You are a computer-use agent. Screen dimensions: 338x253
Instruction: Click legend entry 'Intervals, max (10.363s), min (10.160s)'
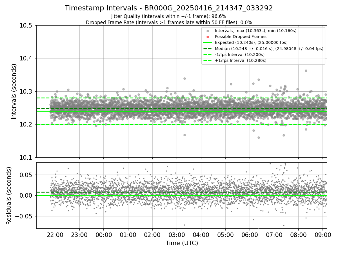(255, 31)
